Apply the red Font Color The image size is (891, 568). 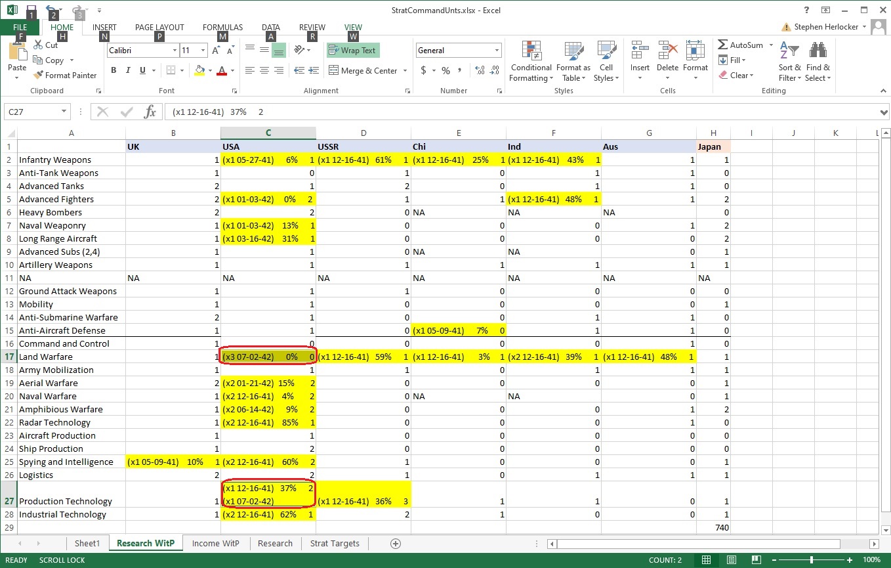coord(222,70)
